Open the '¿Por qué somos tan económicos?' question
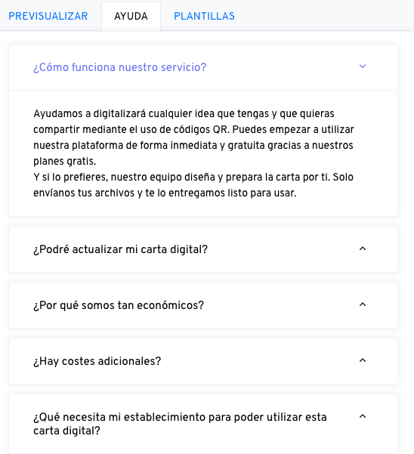414x454 pixels. tap(119, 305)
